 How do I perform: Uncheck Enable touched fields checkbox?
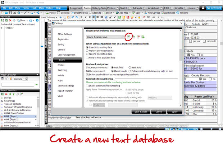87,75
